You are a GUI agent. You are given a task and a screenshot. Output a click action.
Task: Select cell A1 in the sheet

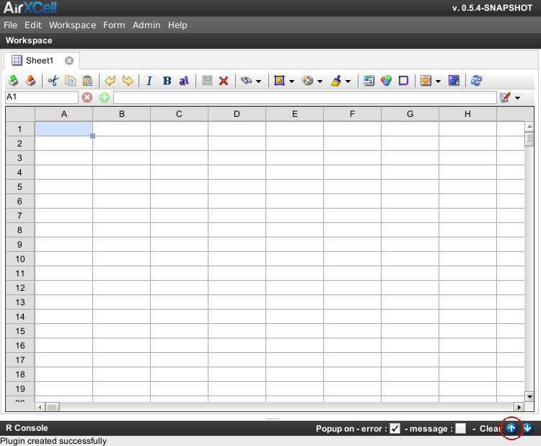click(x=63, y=128)
